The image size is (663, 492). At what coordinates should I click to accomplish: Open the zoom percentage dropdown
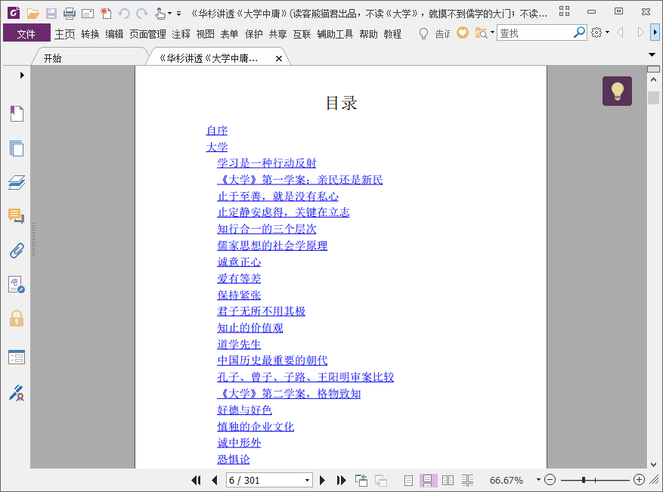(x=538, y=480)
